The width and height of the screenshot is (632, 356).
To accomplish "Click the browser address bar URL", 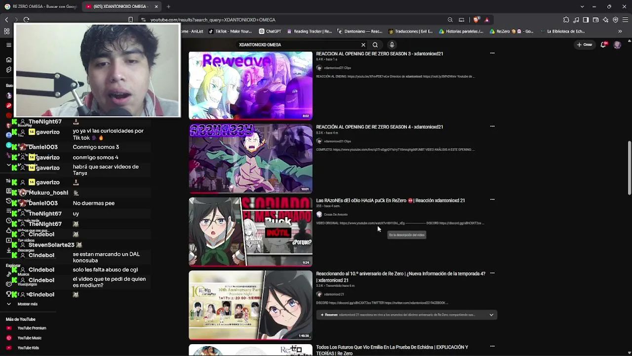I will (x=213, y=20).
